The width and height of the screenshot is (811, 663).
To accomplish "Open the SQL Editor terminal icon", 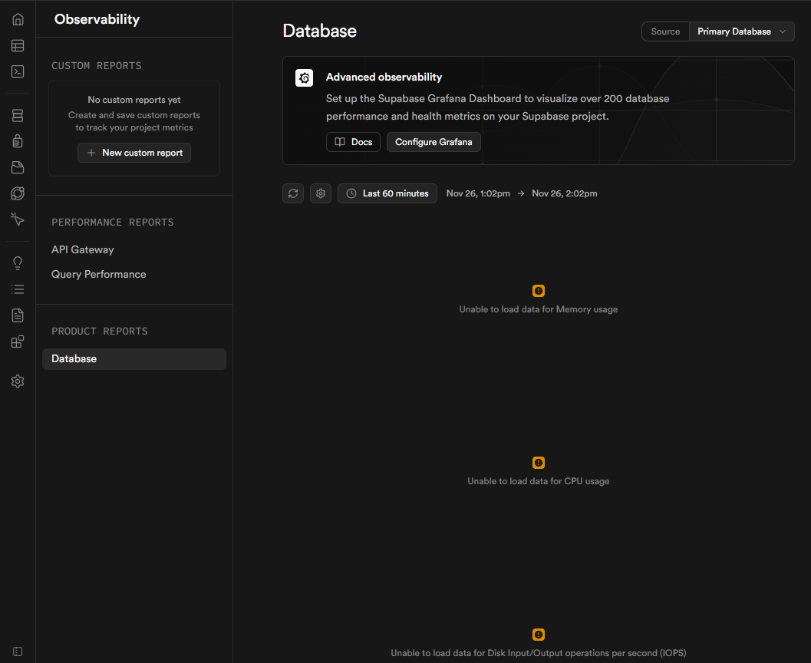I will coord(18,71).
